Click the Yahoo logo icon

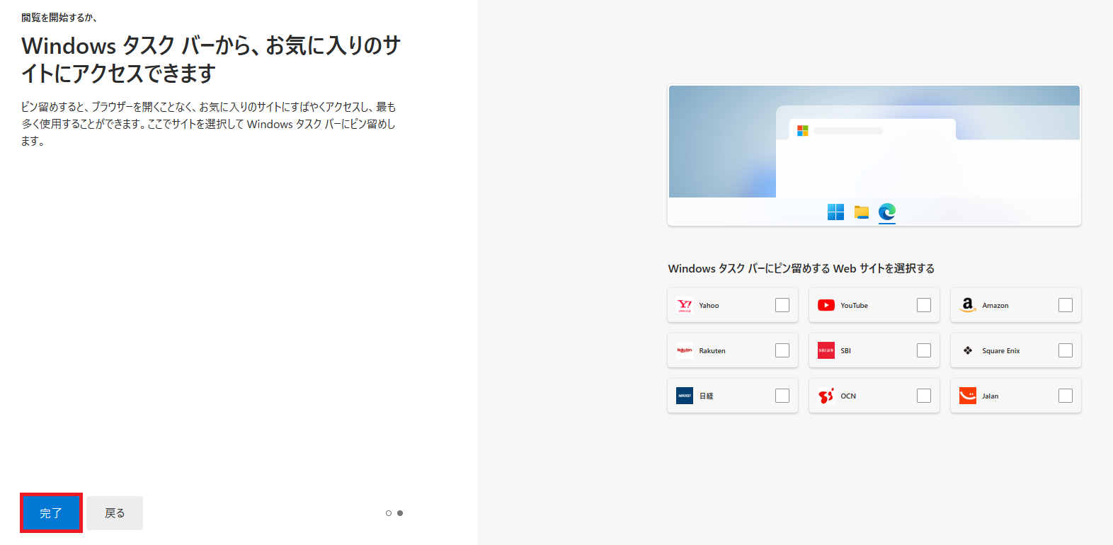[685, 305]
